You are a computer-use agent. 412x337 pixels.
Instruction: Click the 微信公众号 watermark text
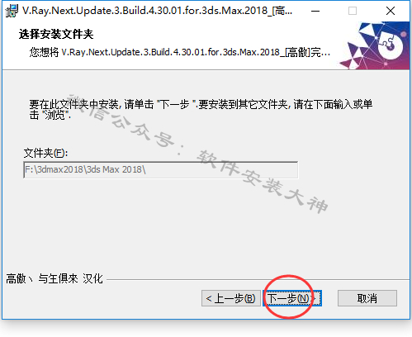point(121,121)
